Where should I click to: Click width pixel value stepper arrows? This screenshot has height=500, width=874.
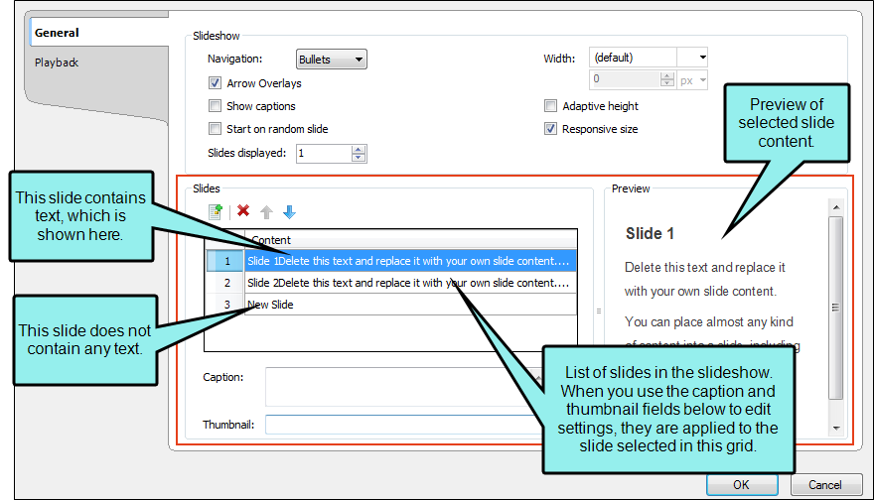(667, 79)
